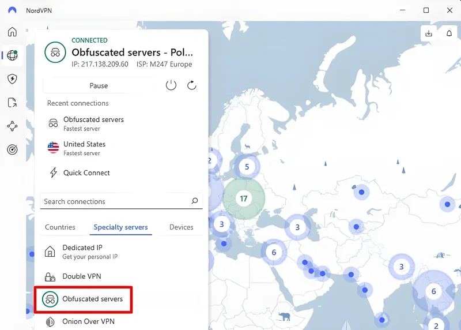This screenshot has width=461, height=330.
Task: Click the map cluster labeled 6 near Middle East
Action: point(274,252)
